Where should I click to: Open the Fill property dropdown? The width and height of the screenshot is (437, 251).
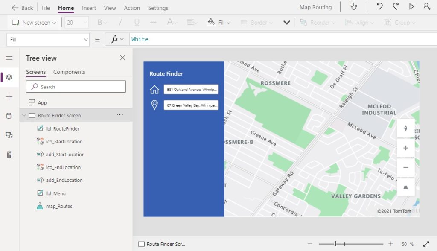(x=48, y=40)
